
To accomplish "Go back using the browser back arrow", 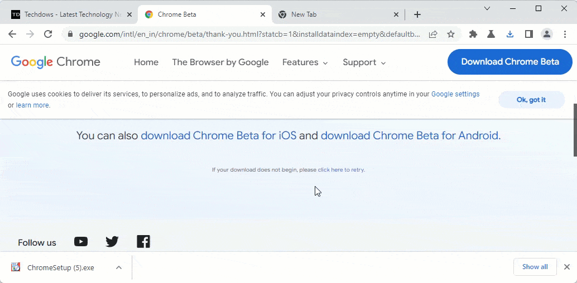I will (x=12, y=34).
